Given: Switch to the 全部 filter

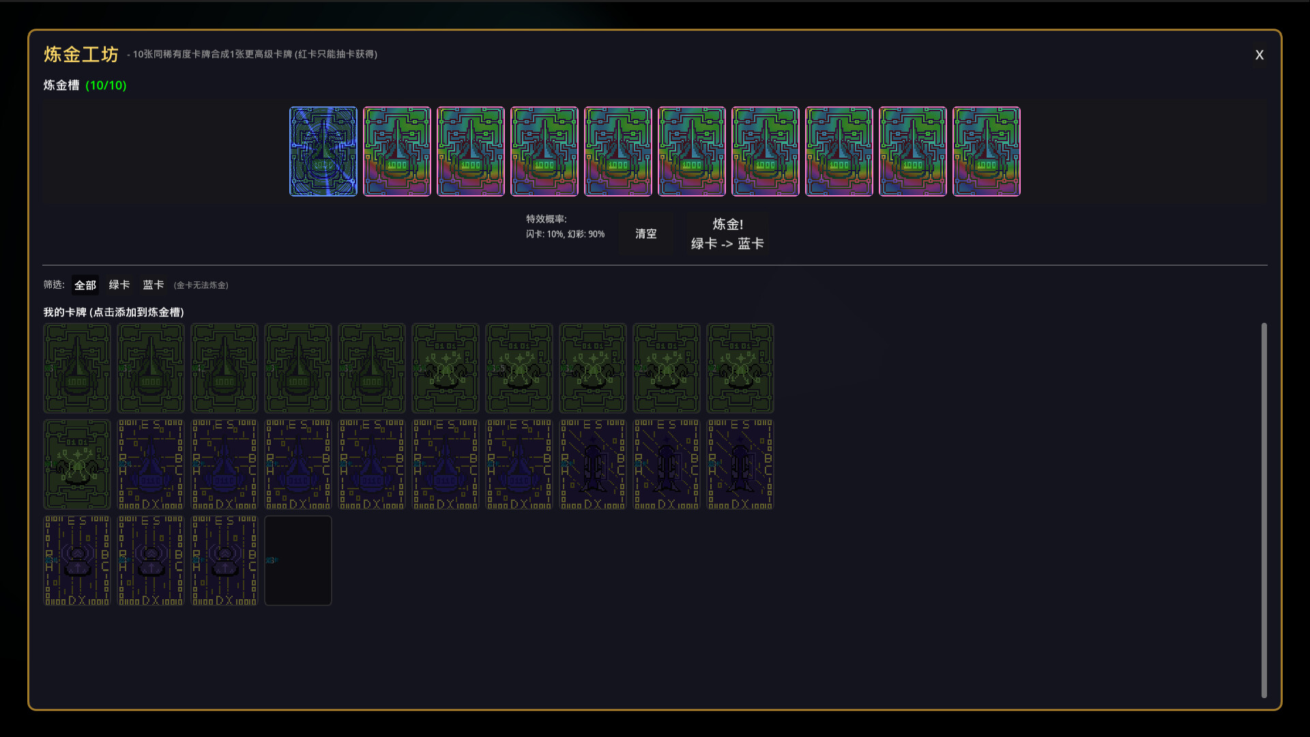Looking at the screenshot, I should coord(85,285).
